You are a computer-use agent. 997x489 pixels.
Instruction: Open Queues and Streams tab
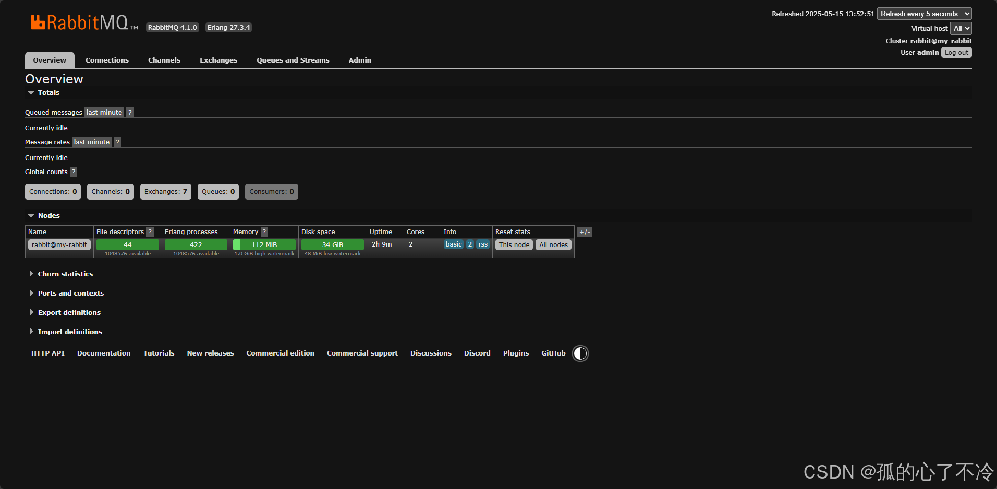293,60
